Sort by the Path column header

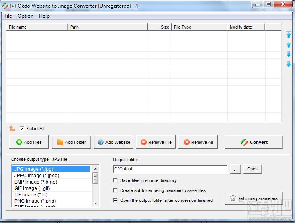click(107, 27)
